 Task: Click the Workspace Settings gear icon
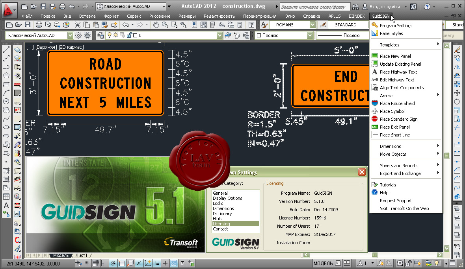[78, 35]
